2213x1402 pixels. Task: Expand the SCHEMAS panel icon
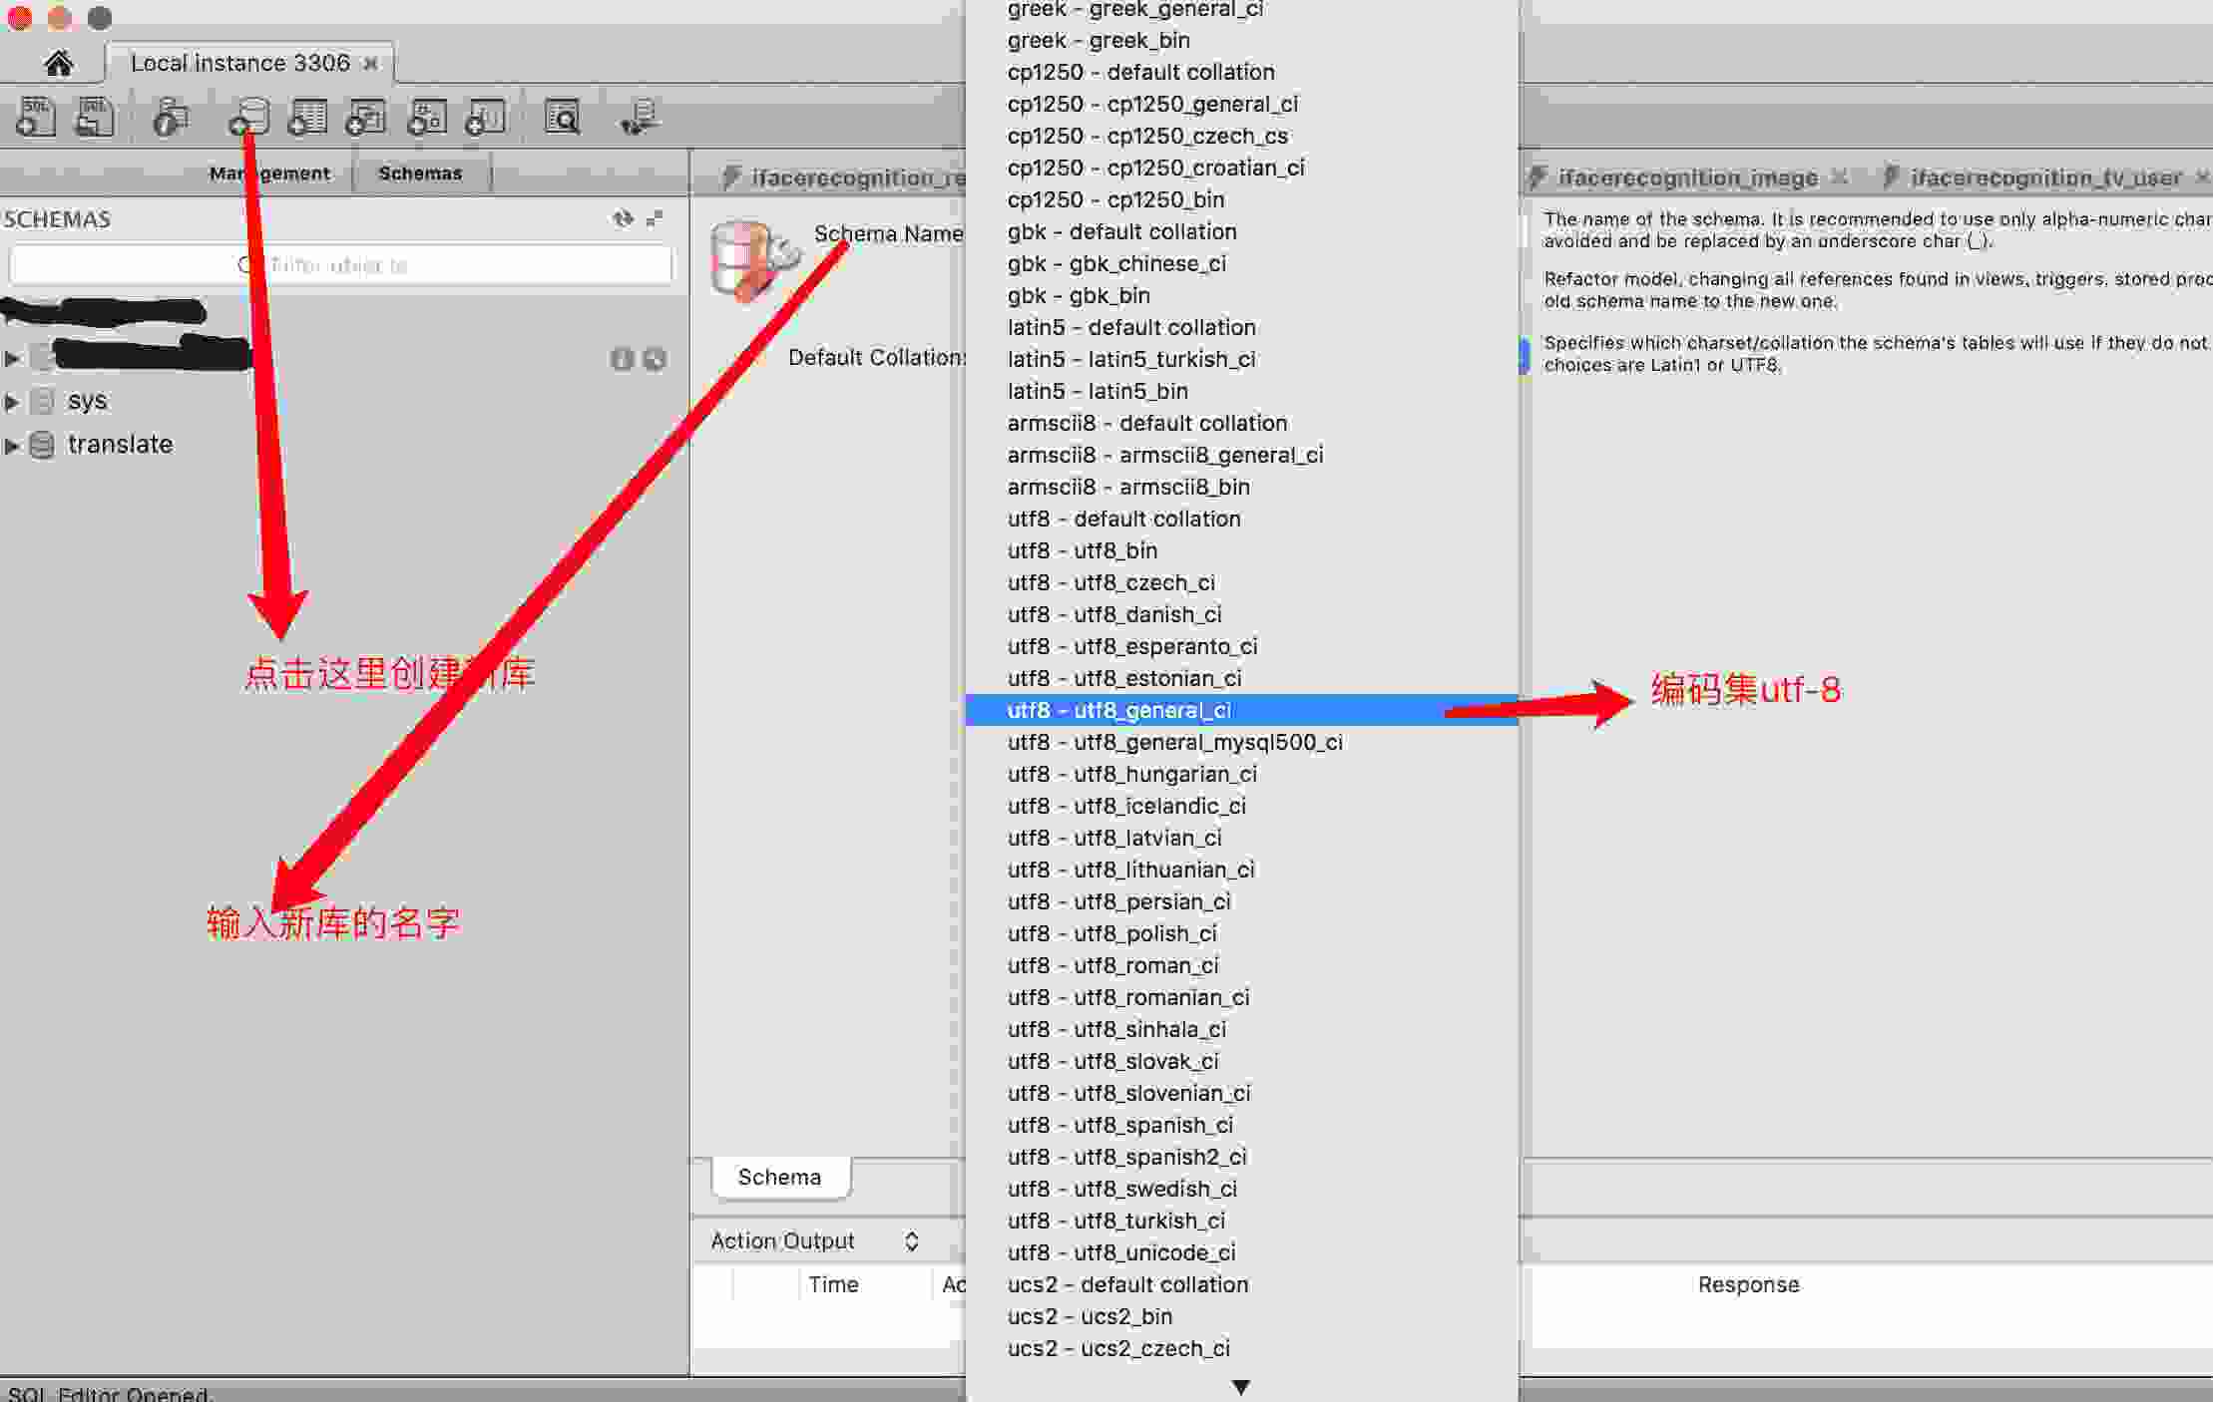pyautogui.click(x=655, y=218)
